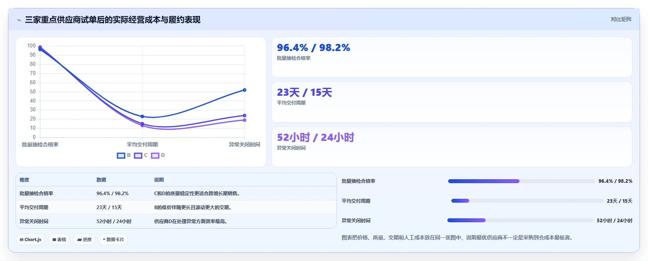
Task: Click the 平均交付周期 progress bar
Action: 527,201
